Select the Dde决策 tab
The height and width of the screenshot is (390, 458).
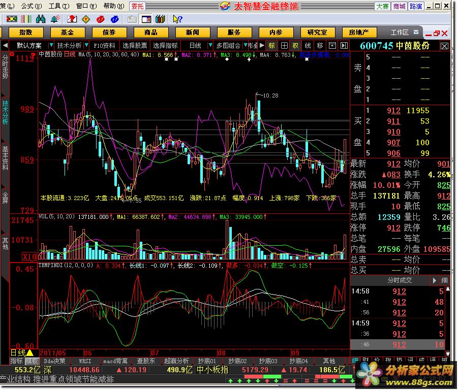(x=54, y=361)
